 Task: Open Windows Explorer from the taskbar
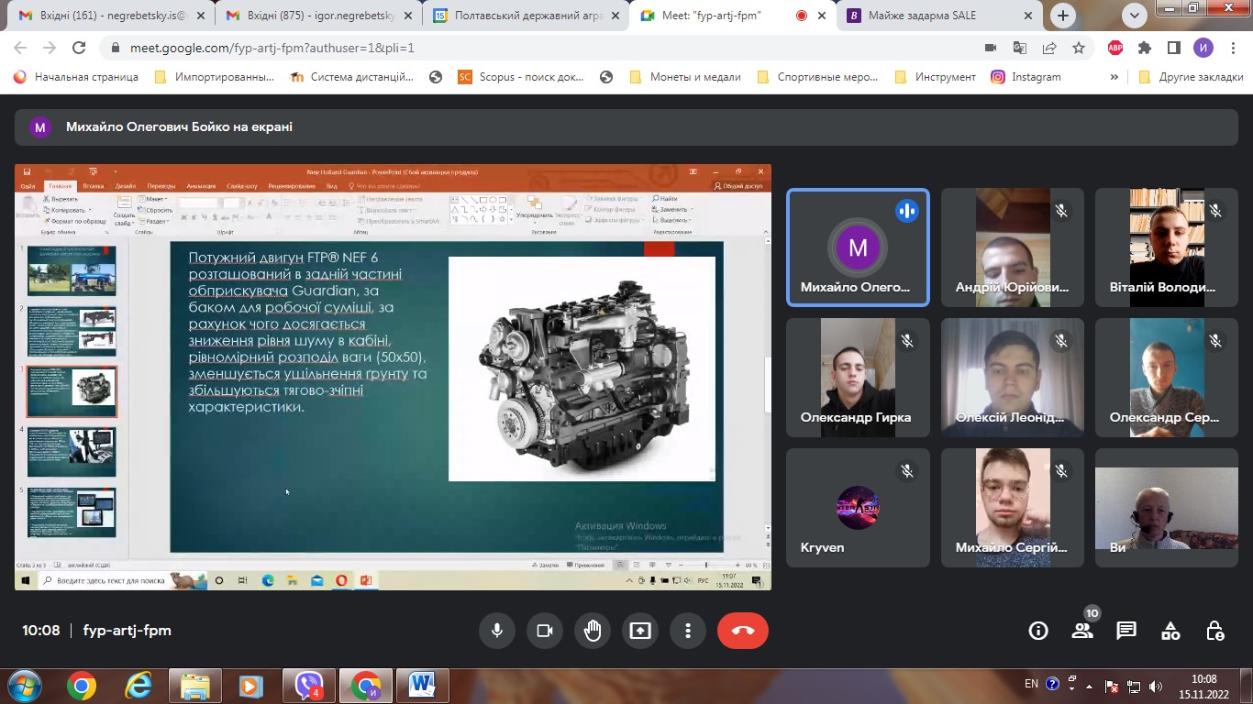coord(194,685)
